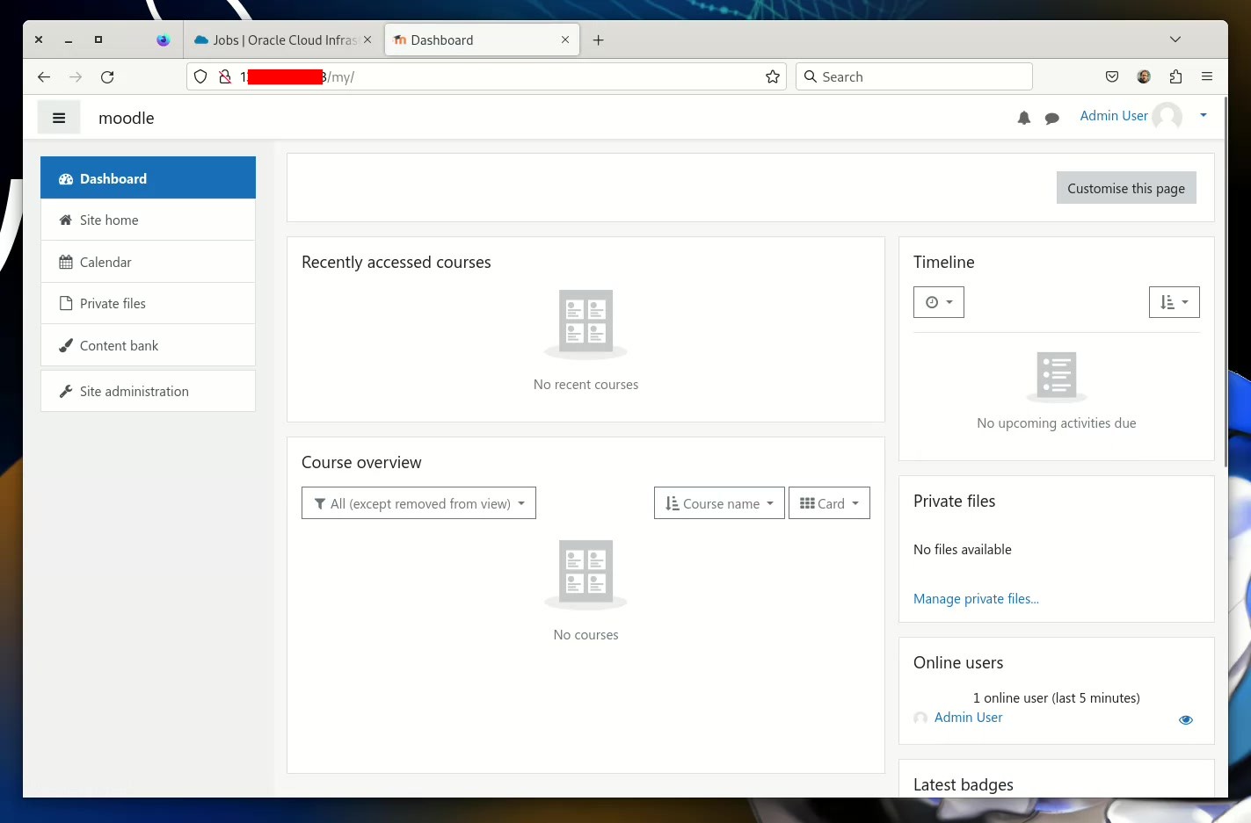The height and width of the screenshot is (823, 1251).
Task: Open the Card view display dropdown
Action: tap(828, 502)
